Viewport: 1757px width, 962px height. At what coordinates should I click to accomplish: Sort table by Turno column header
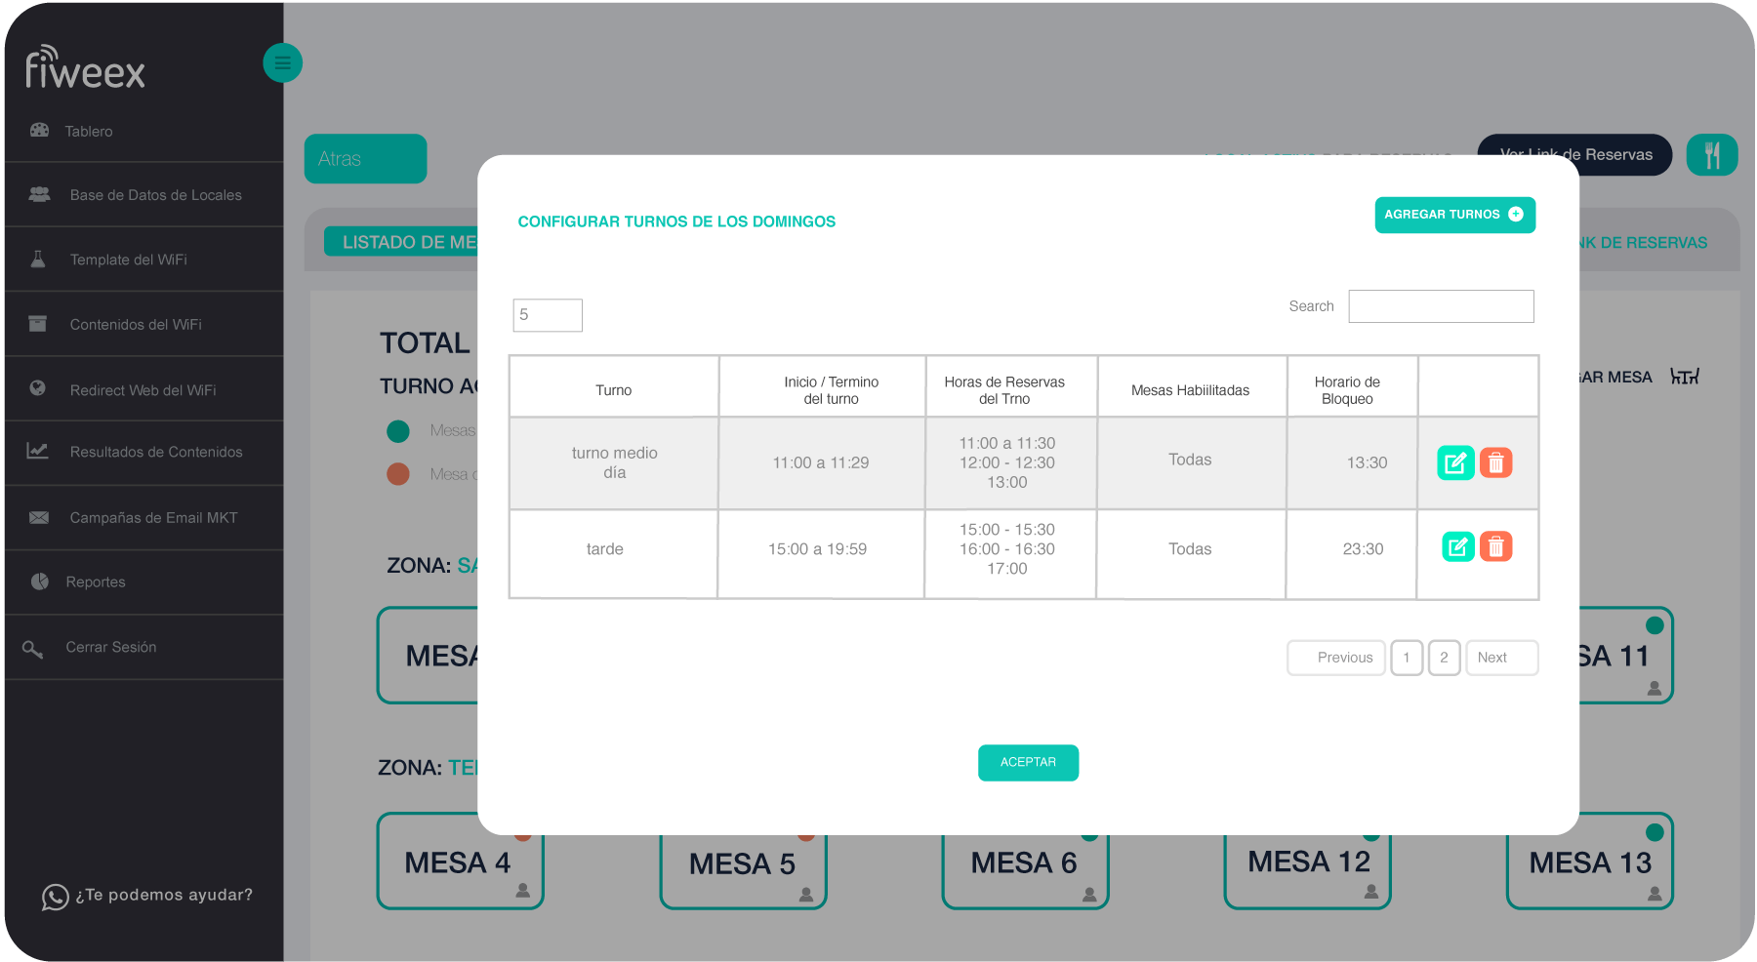(x=613, y=390)
